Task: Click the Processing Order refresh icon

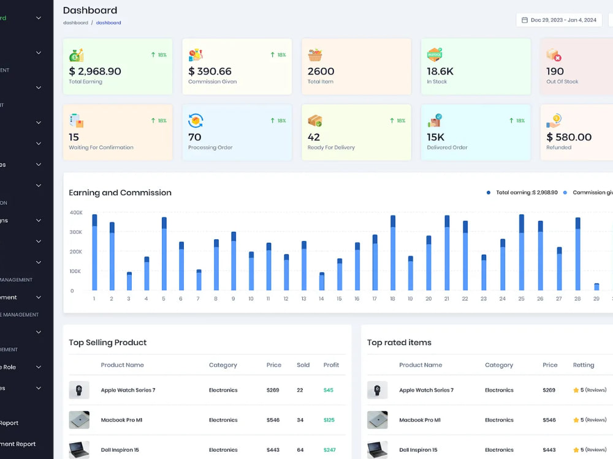Action: point(196,121)
